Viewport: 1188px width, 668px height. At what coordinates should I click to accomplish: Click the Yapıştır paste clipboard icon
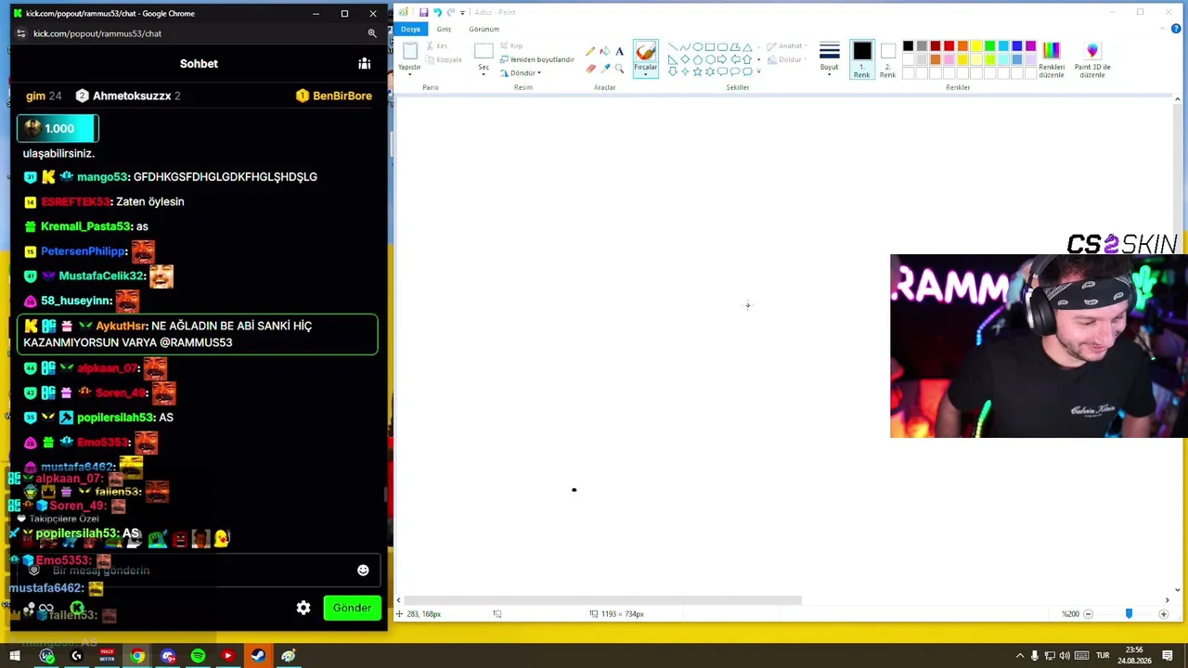409,52
